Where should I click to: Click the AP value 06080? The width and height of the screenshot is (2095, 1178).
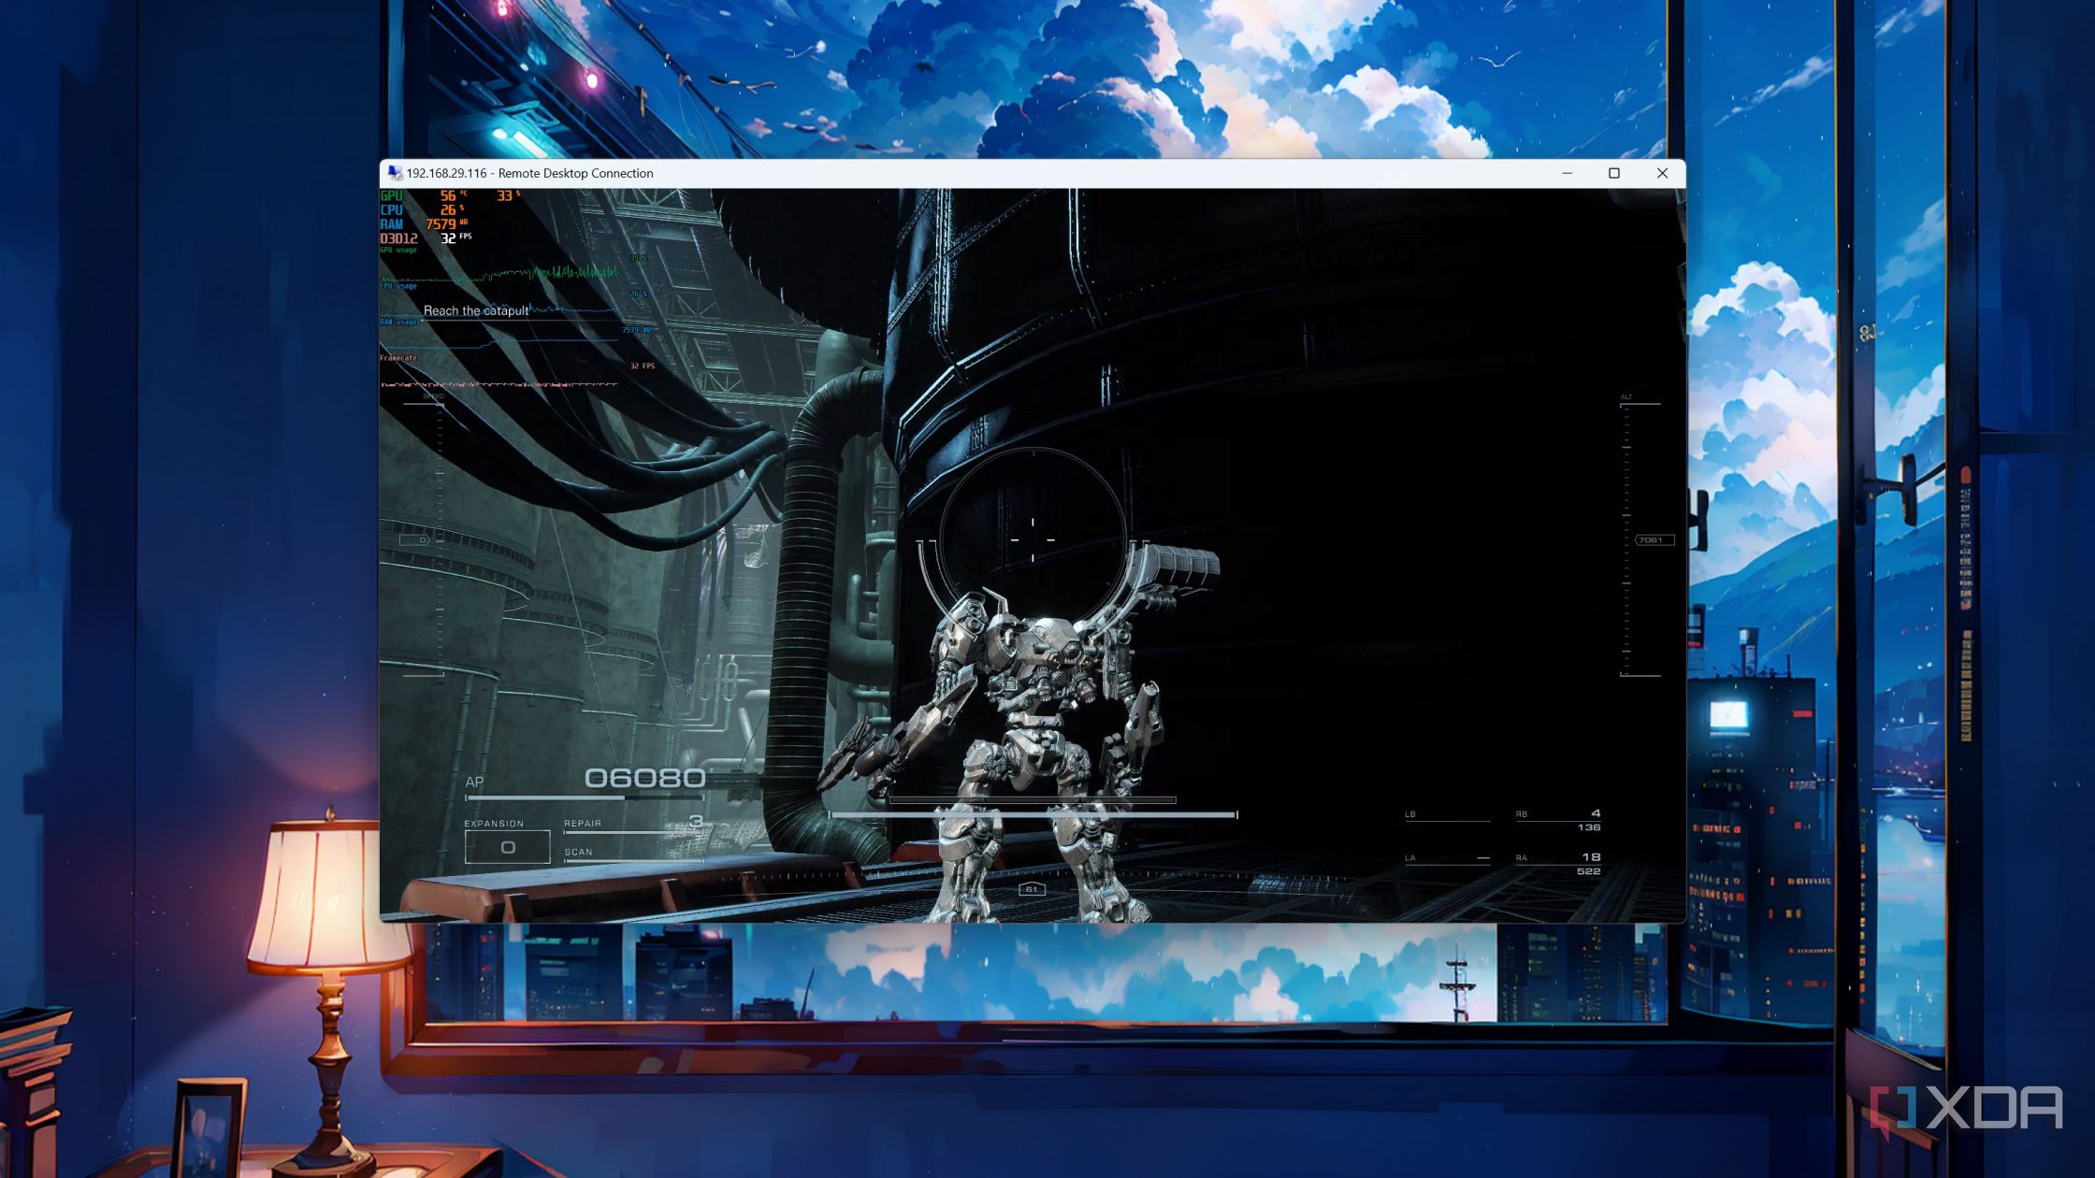[x=644, y=778]
